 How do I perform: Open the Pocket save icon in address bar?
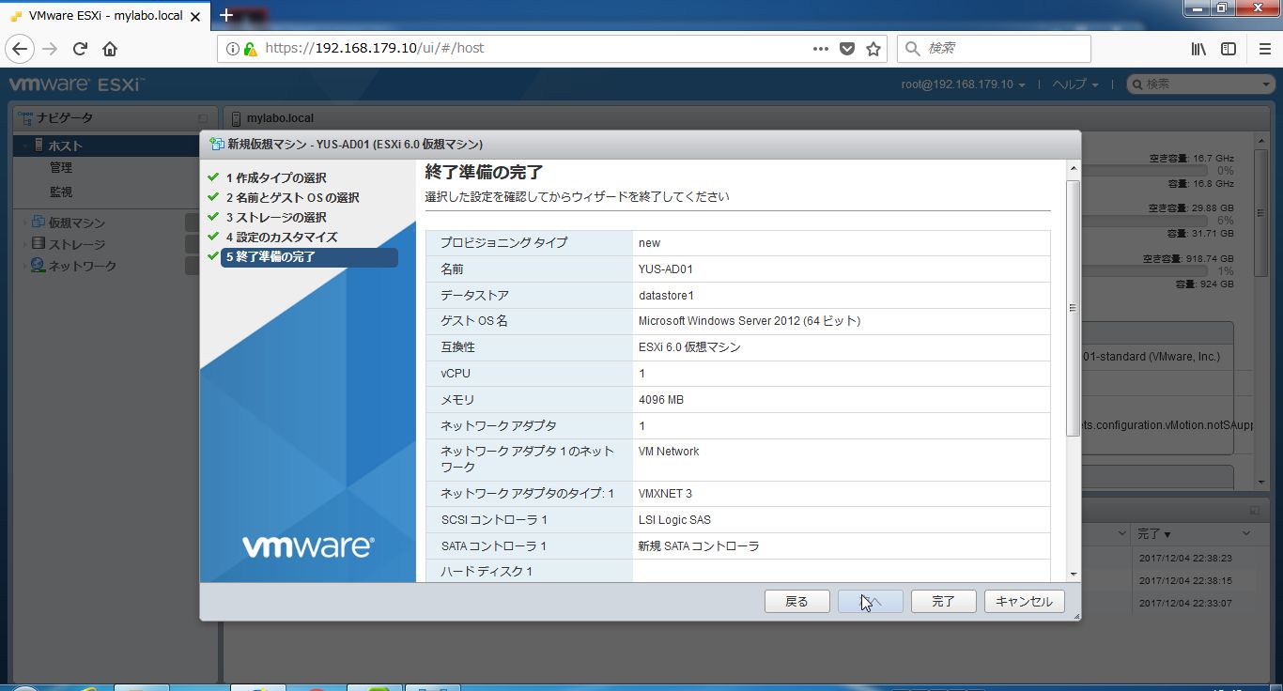(847, 49)
